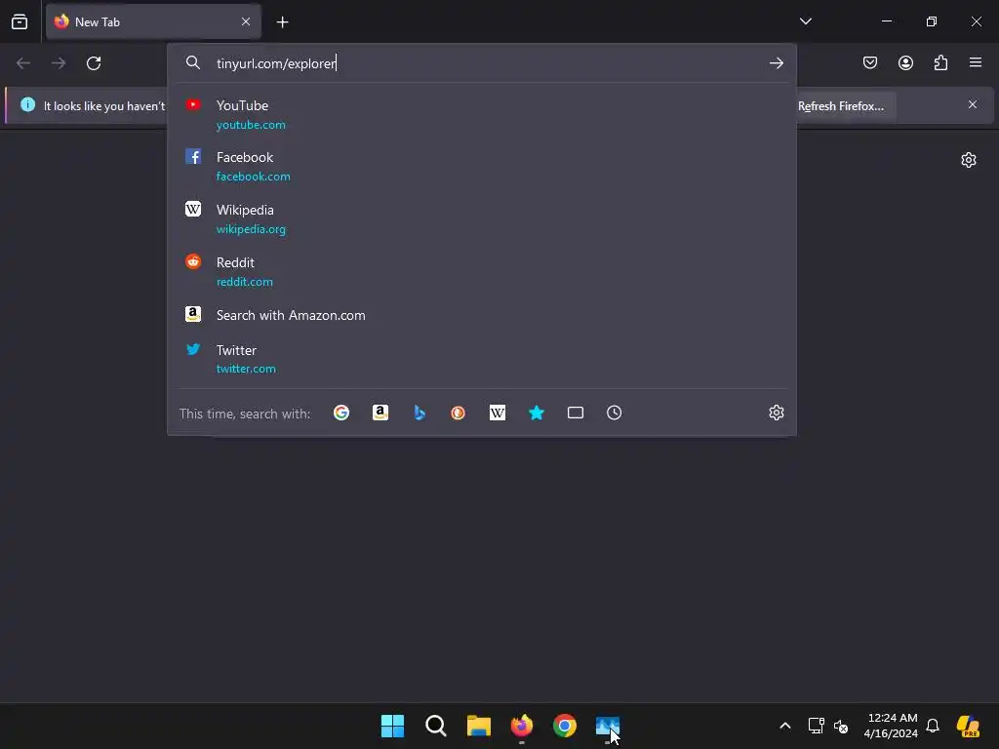Click the muted volume tray icon
This screenshot has height=749, width=999.
(841, 726)
